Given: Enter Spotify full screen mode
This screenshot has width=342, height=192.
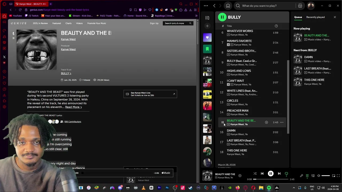Looking at the screenshot, I should click(339, 176).
